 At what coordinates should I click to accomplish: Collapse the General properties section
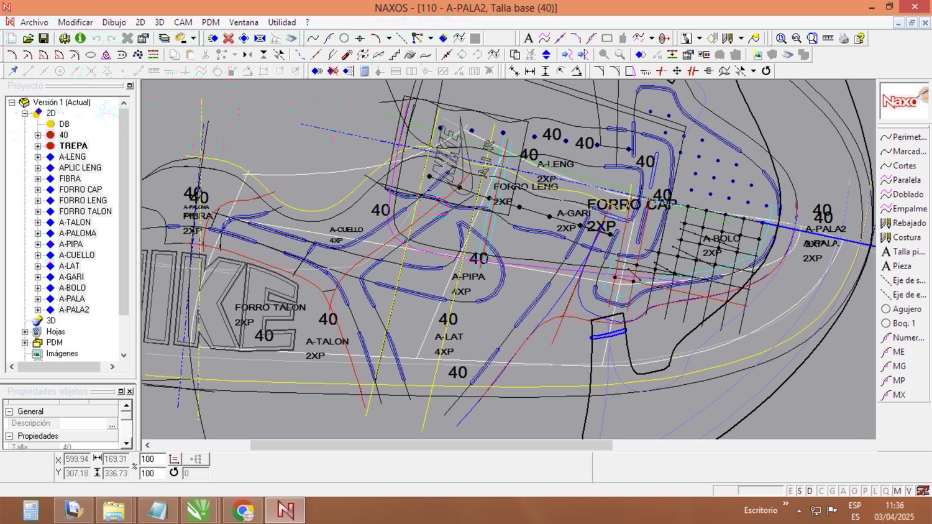pyautogui.click(x=9, y=411)
